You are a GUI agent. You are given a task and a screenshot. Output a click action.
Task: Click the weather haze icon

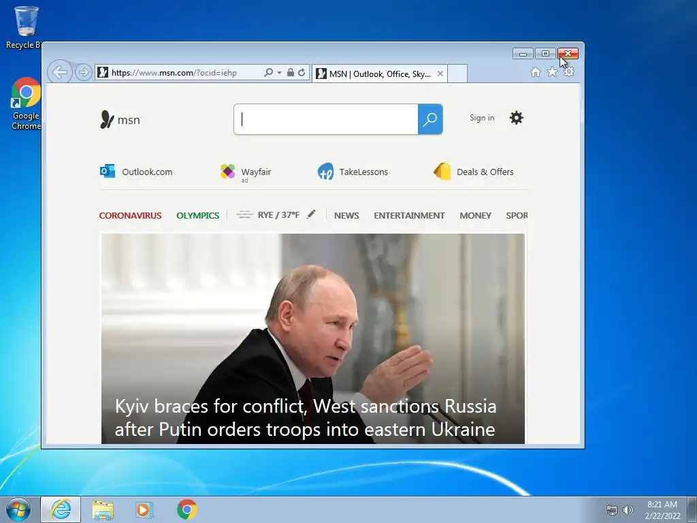point(244,215)
